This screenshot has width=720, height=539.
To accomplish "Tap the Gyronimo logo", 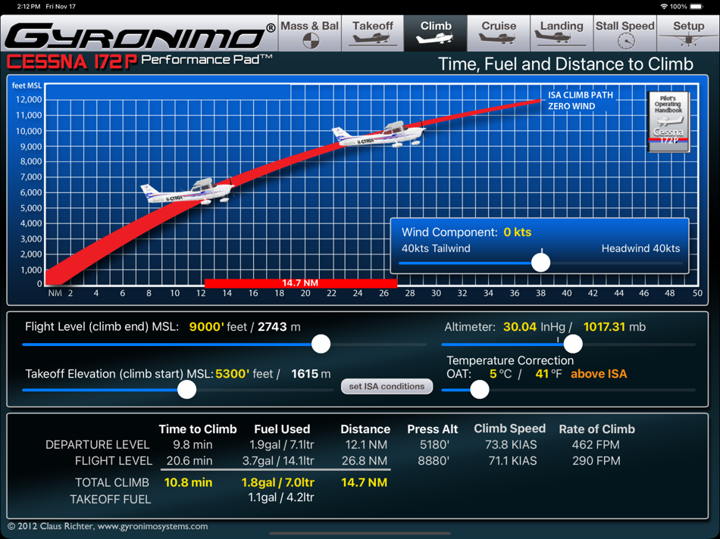I will [140, 36].
